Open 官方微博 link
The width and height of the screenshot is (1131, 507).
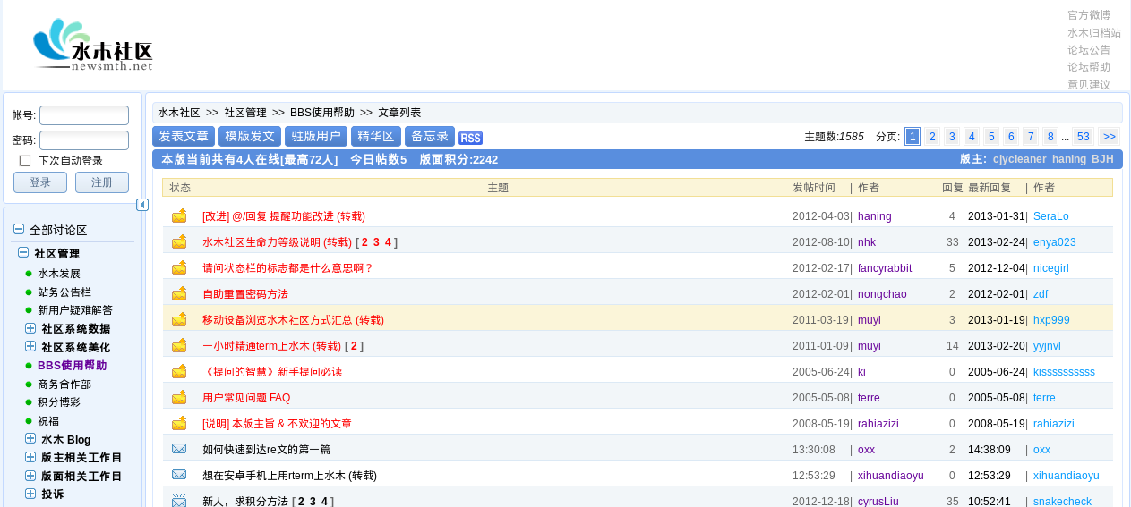tap(1089, 15)
